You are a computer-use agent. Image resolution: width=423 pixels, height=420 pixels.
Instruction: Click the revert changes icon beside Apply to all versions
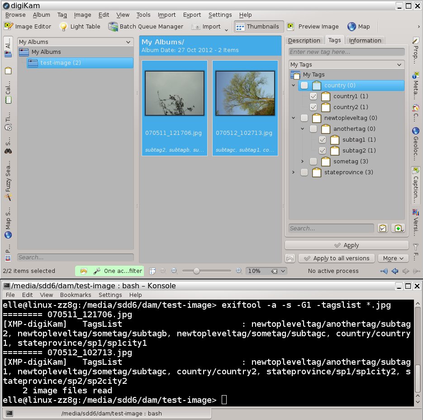coord(290,258)
